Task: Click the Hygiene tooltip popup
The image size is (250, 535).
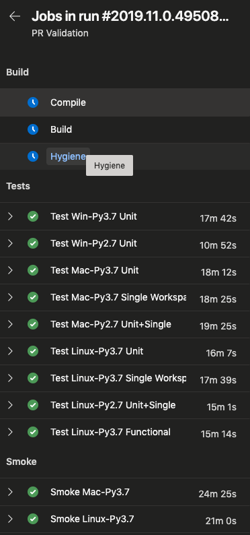Action: coord(110,166)
